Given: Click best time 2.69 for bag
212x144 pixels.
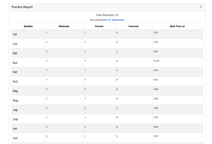Looking at the screenshot, I should pos(156,89).
